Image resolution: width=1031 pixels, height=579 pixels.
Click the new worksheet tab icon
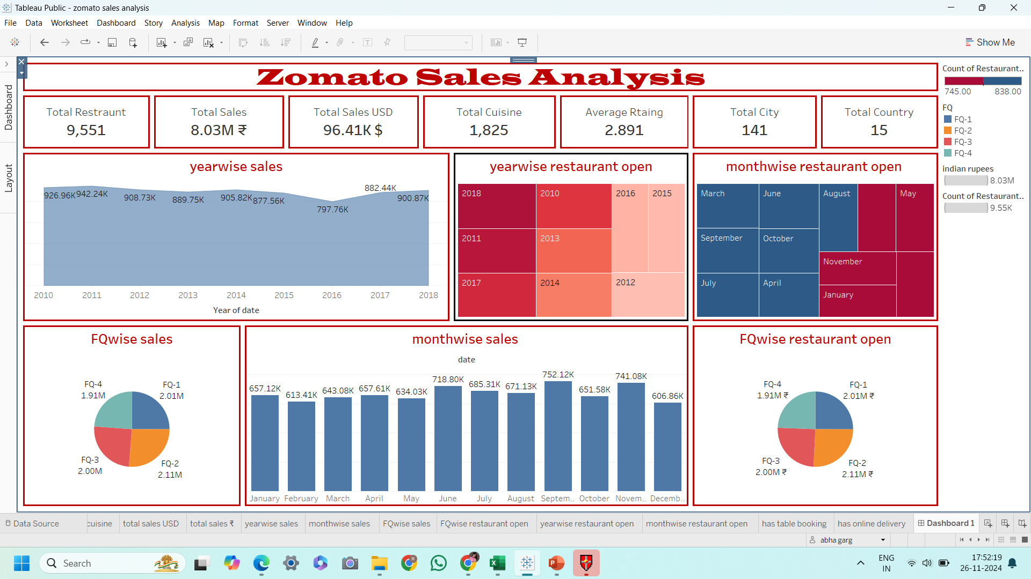click(x=988, y=523)
